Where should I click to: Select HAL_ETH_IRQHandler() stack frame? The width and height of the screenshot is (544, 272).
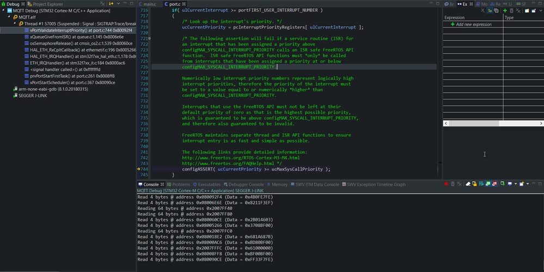click(x=80, y=56)
